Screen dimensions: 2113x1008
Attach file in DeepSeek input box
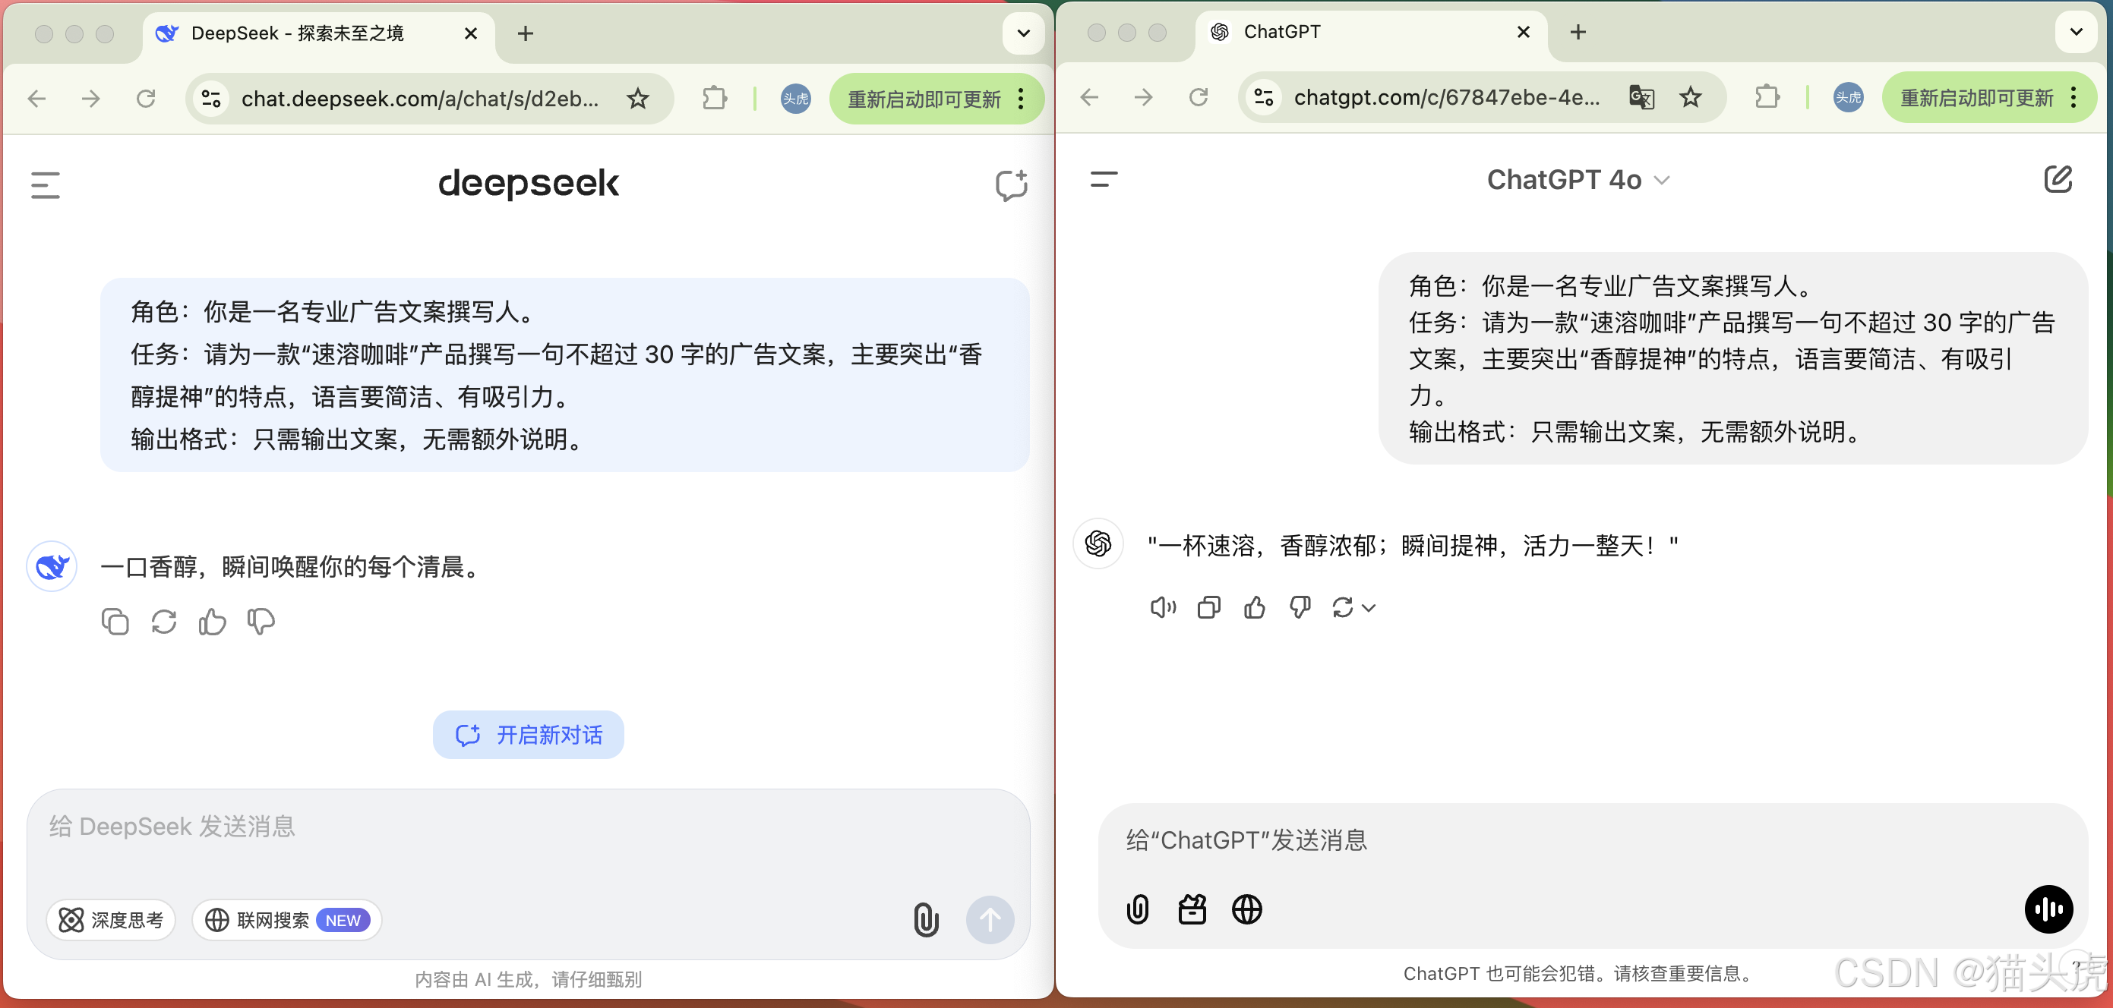926,919
